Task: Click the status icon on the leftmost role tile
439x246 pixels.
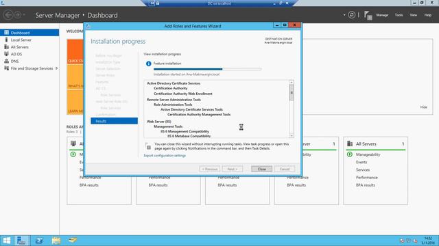Action: coord(73,154)
